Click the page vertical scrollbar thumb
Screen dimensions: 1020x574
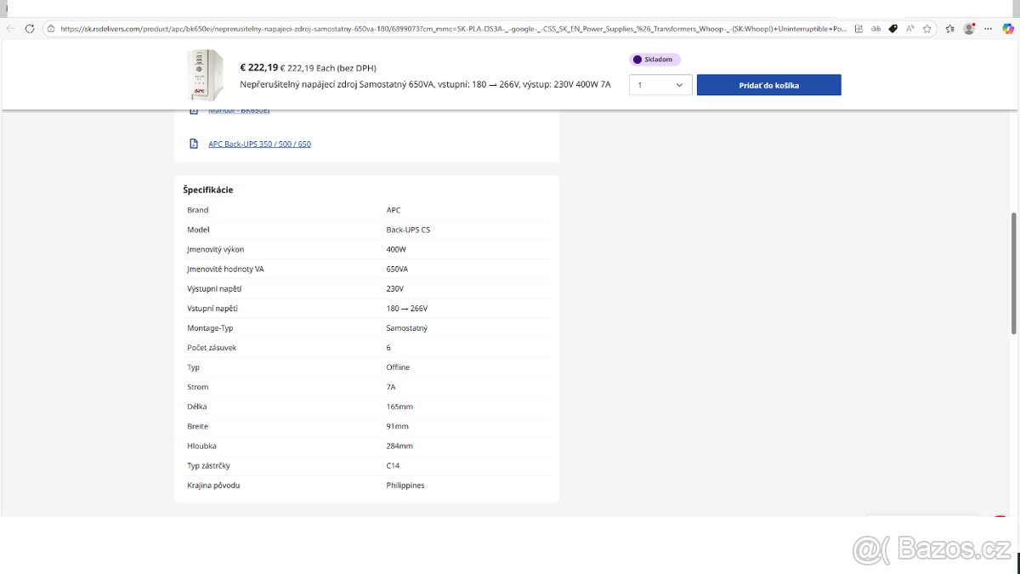(1013, 272)
